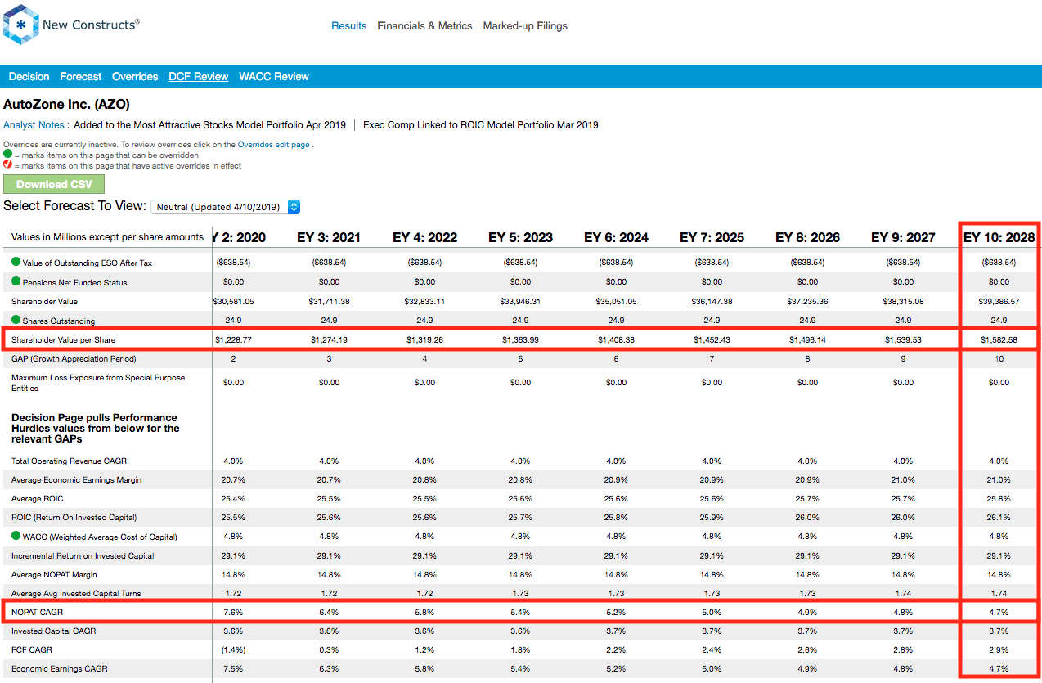Click the 26.1% ROIC value for 2028
The image size is (1042, 683).
click(x=999, y=518)
